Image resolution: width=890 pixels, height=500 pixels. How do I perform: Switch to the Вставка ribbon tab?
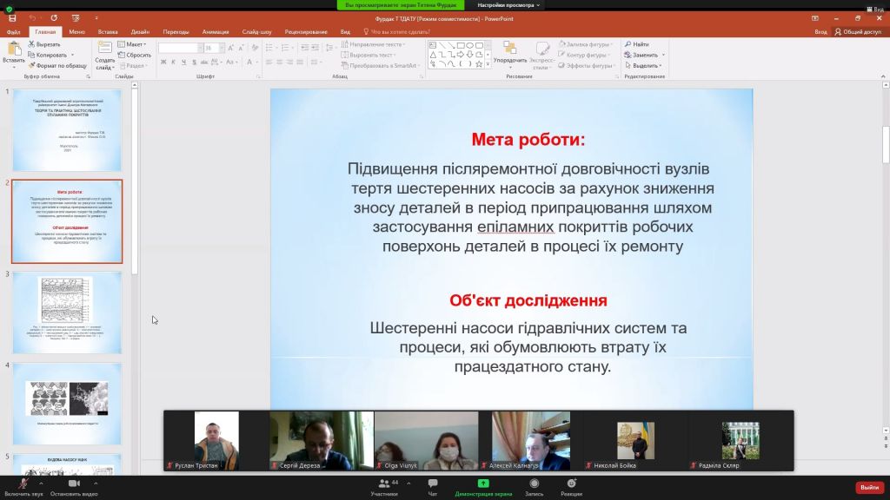[108, 32]
